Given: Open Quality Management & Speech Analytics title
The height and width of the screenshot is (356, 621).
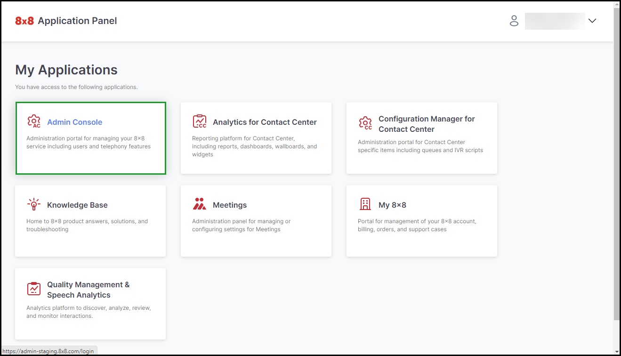Looking at the screenshot, I should 88,290.
